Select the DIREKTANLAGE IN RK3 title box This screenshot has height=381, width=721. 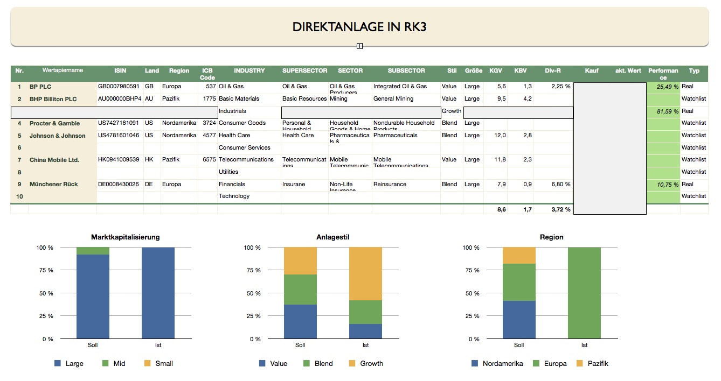tap(359, 26)
